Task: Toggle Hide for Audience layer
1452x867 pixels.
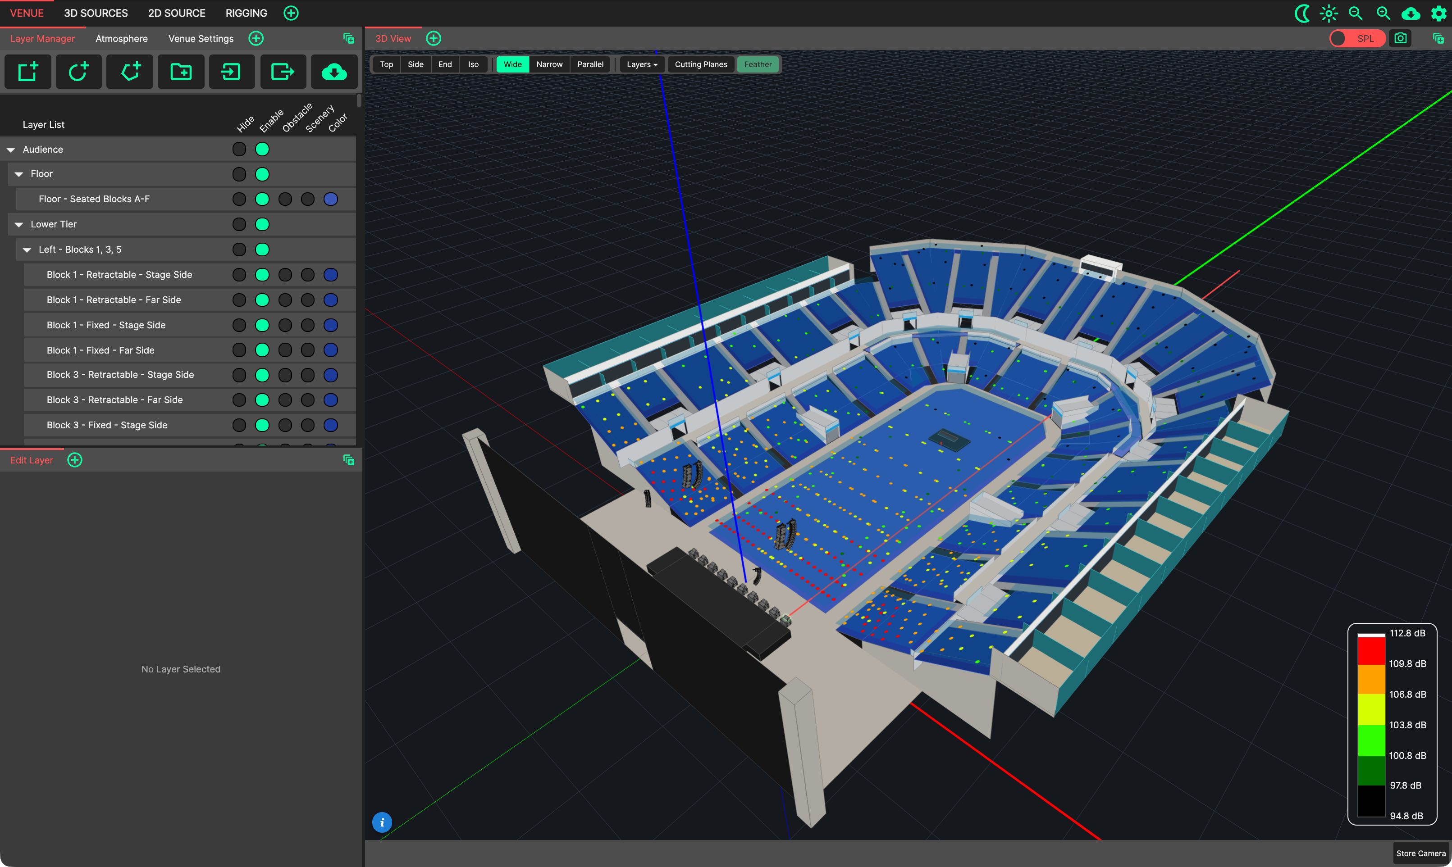Action: pos(239,150)
